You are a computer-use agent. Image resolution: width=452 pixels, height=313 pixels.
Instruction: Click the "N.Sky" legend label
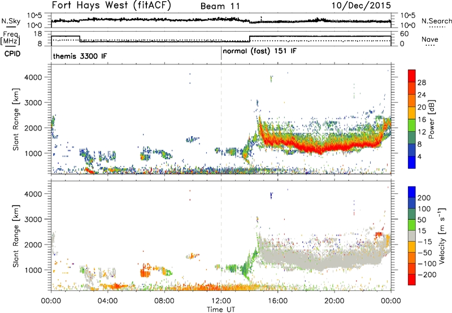coord(11,21)
